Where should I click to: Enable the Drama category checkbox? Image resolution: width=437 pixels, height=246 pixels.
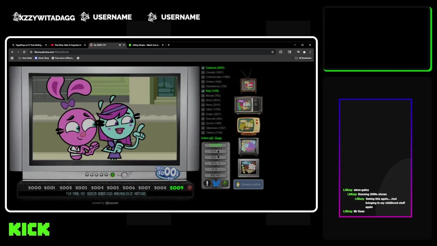203,82
